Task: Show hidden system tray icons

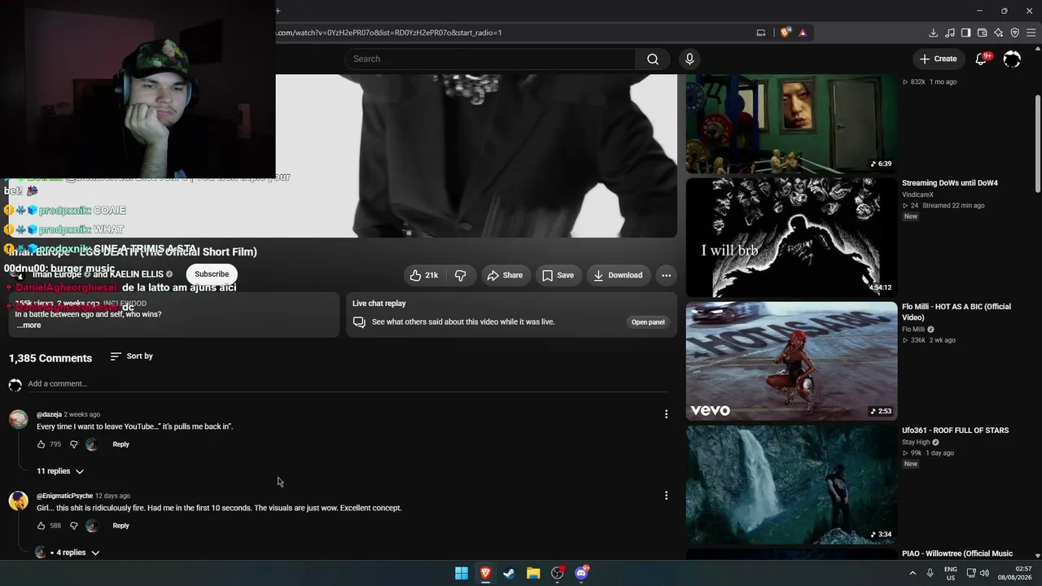Action: coord(913,573)
